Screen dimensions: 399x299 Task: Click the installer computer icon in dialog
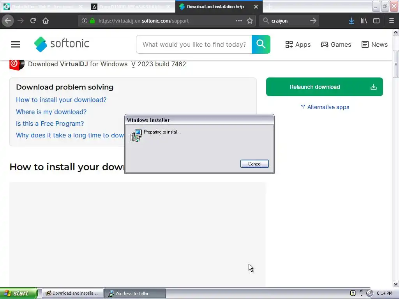tap(136, 135)
